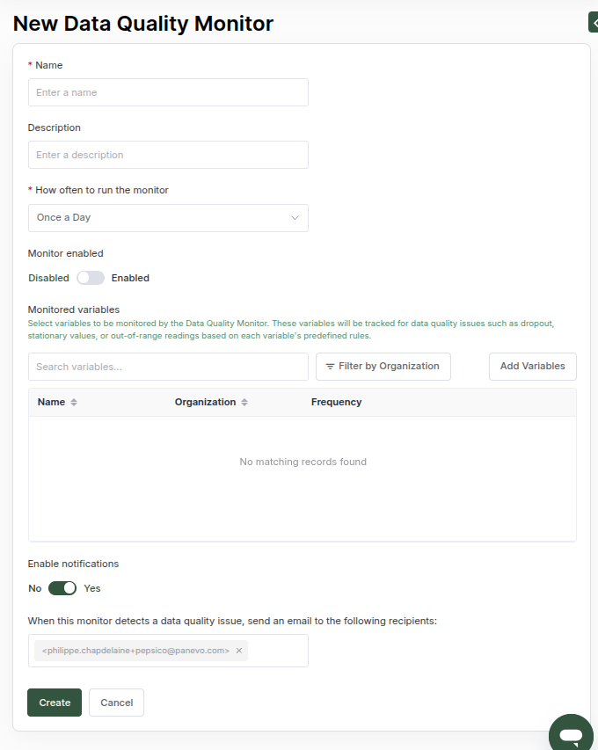Viewport: 598px width, 750px height.
Task: Expand the dropdown chevron for run frequency
Action: [x=295, y=218]
